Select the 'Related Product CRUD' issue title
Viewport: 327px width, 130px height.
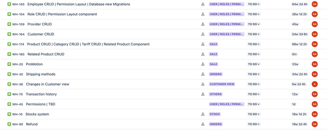(46, 54)
